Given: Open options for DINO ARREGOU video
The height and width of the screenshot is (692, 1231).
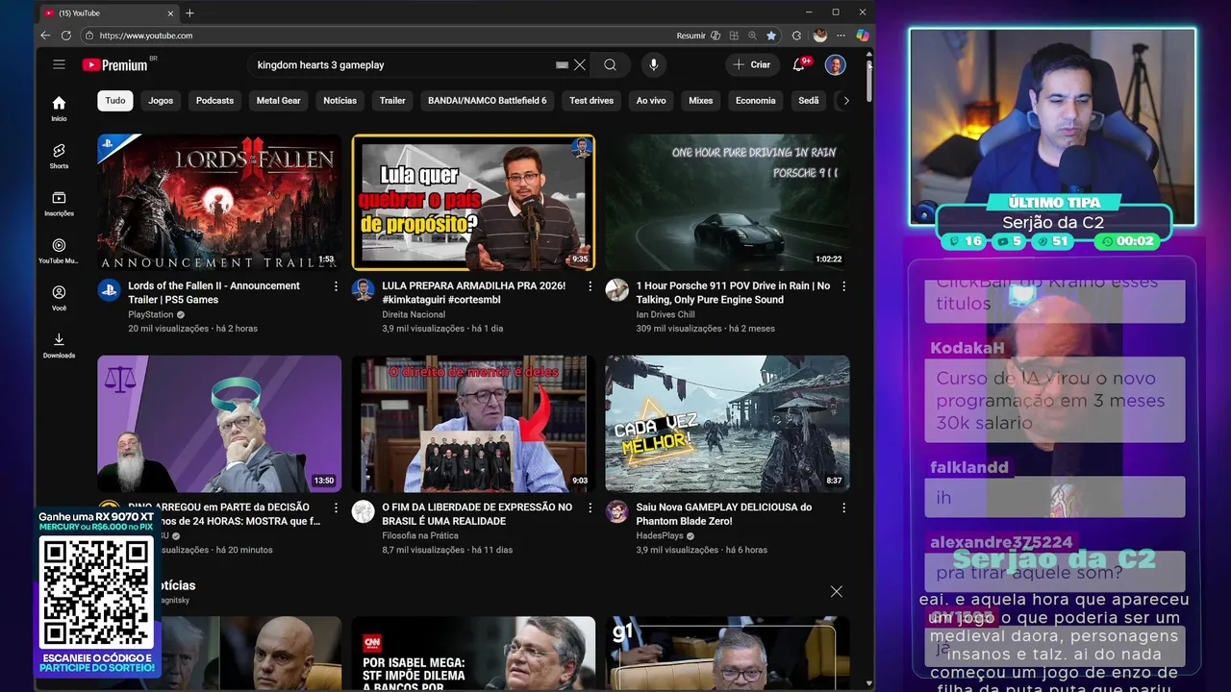Looking at the screenshot, I should pos(336,507).
